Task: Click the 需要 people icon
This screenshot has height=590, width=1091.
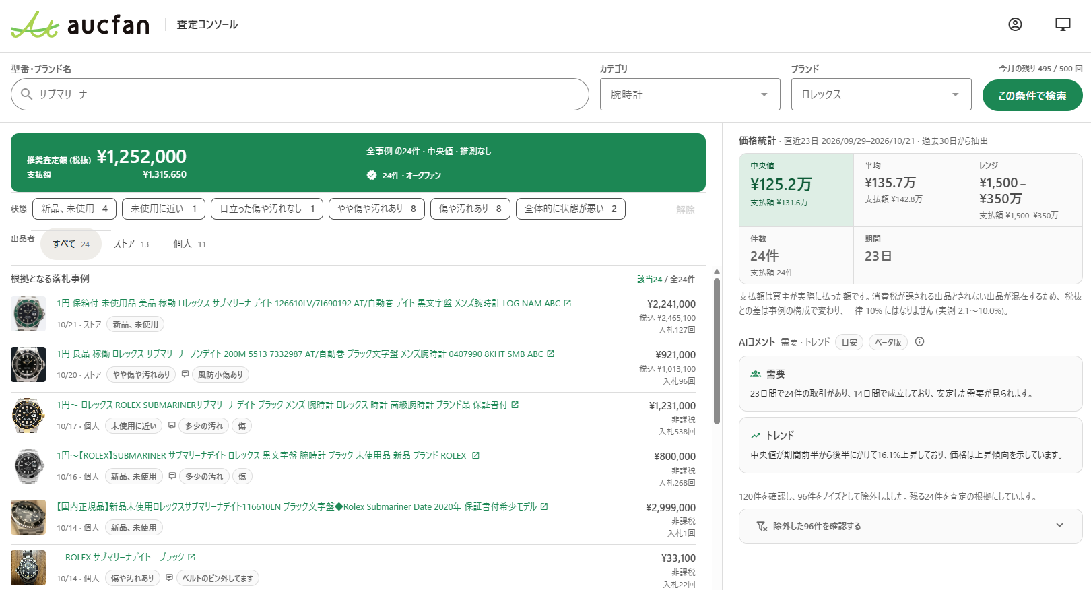Action: (756, 374)
